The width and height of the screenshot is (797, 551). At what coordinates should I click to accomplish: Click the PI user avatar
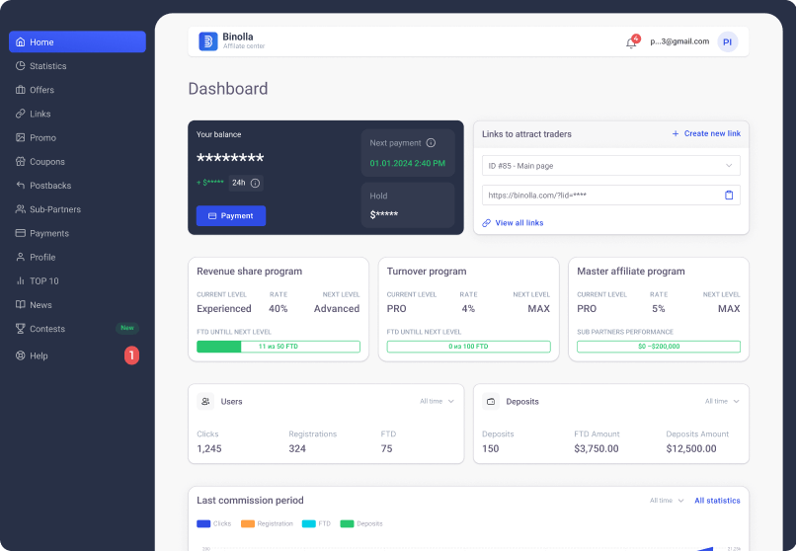(727, 41)
